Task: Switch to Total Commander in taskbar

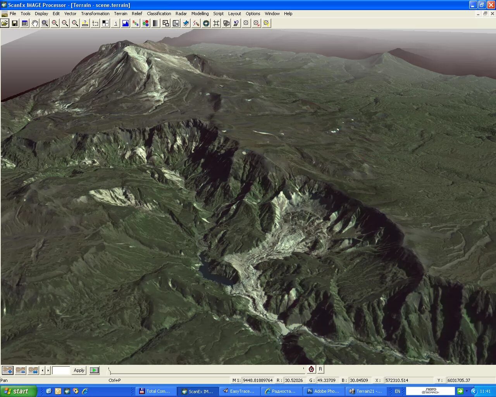Action: pyautogui.click(x=156, y=391)
